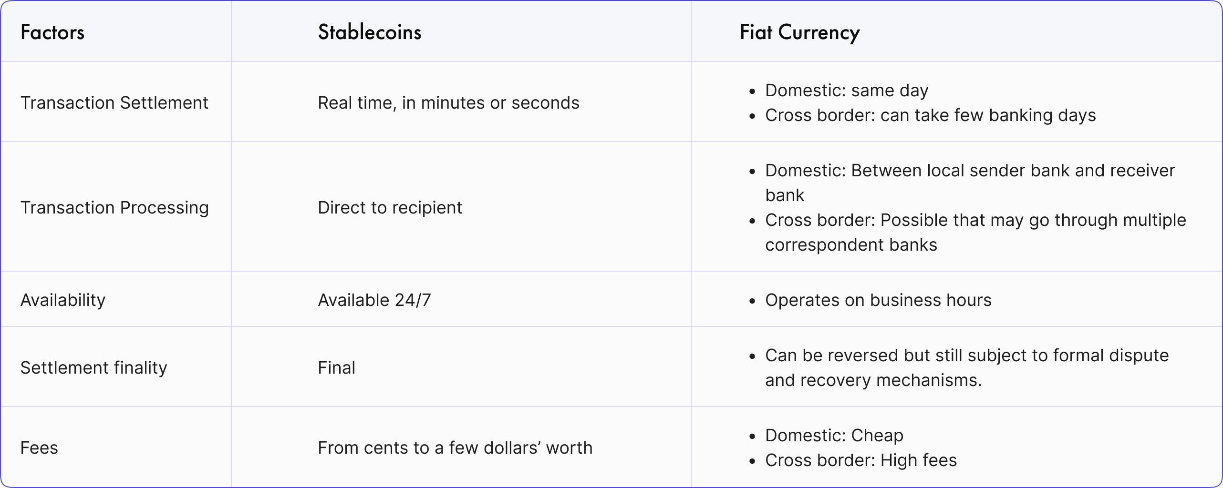Click 'From cents to a few dollars' worth'

455,448
